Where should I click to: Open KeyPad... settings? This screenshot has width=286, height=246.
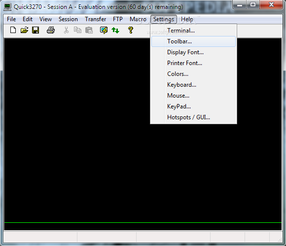[193, 106]
